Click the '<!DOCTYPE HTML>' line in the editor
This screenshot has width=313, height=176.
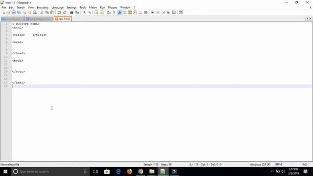tap(26, 24)
